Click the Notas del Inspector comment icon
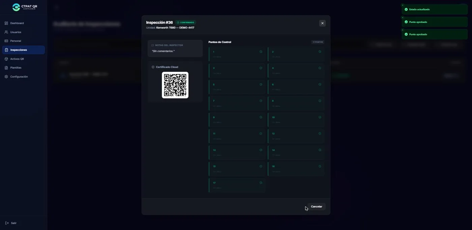 click(153, 45)
